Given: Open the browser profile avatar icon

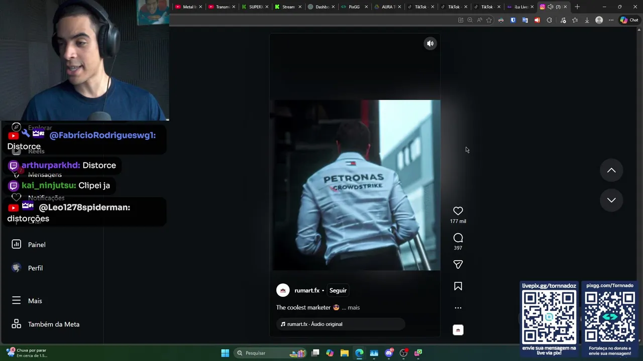Looking at the screenshot, I should tap(599, 20).
